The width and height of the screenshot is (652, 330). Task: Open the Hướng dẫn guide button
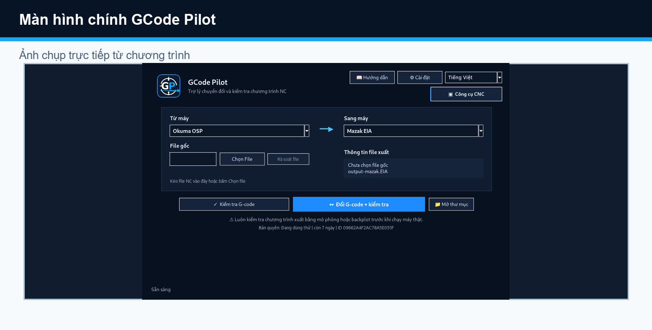point(372,77)
